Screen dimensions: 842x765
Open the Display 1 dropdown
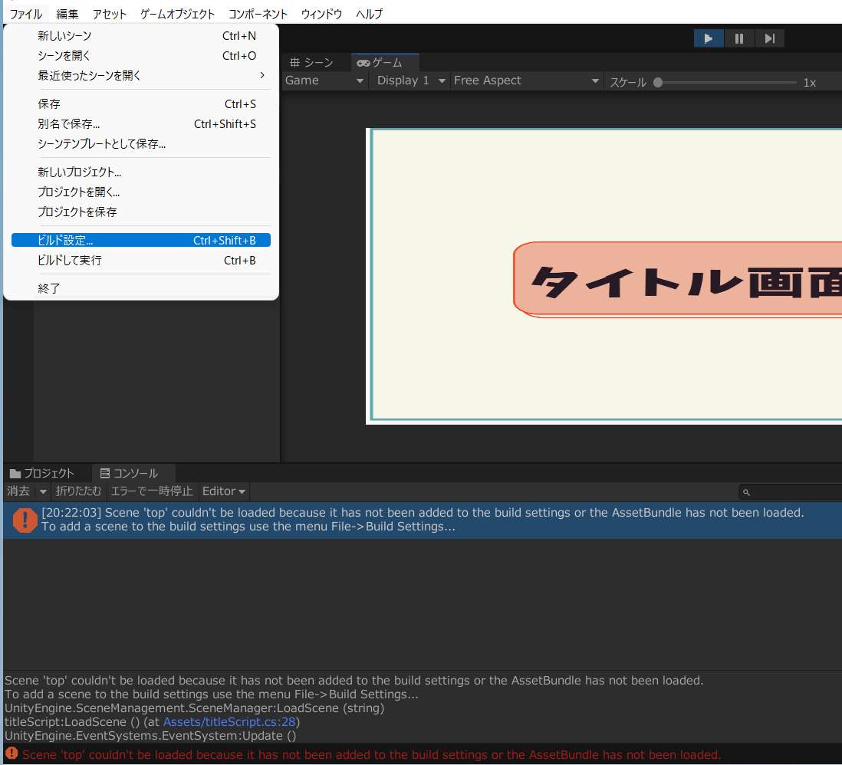411,80
